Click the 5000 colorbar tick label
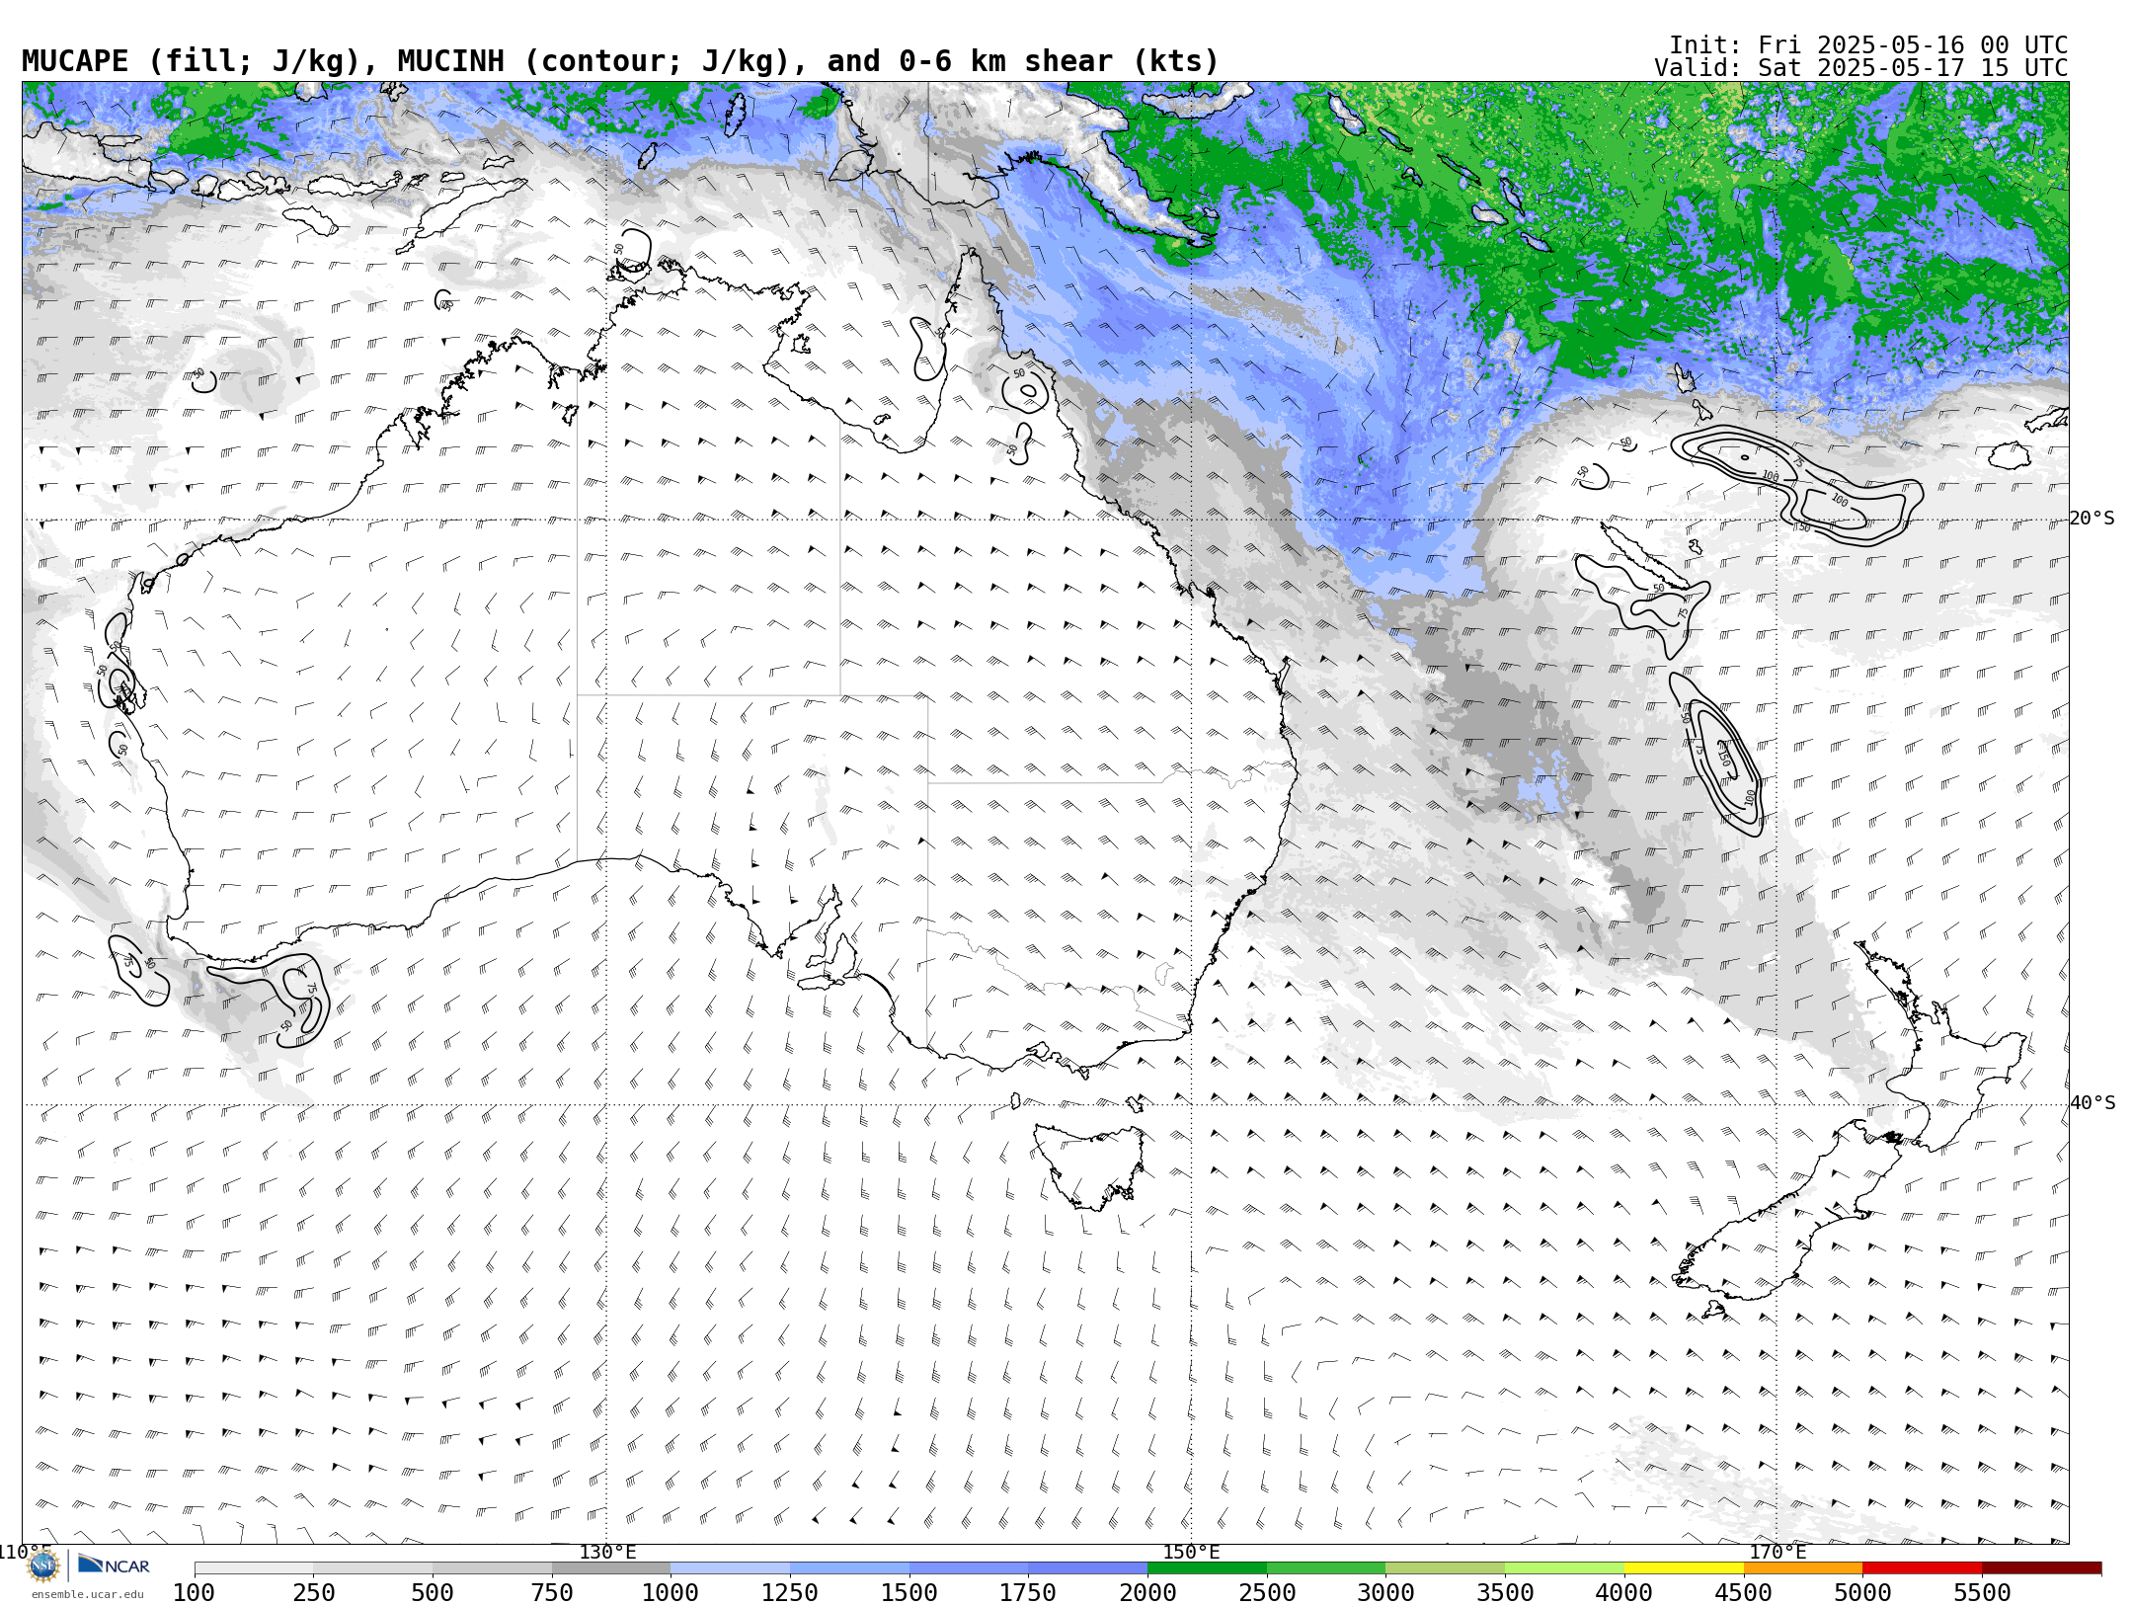 [1862, 1592]
